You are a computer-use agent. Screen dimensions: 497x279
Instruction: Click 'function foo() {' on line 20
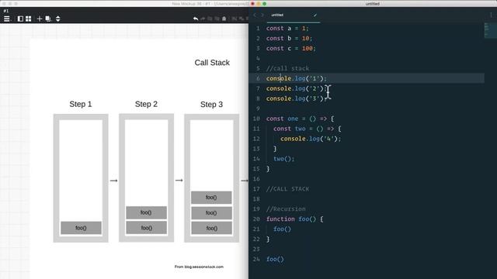click(x=294, y=219)
